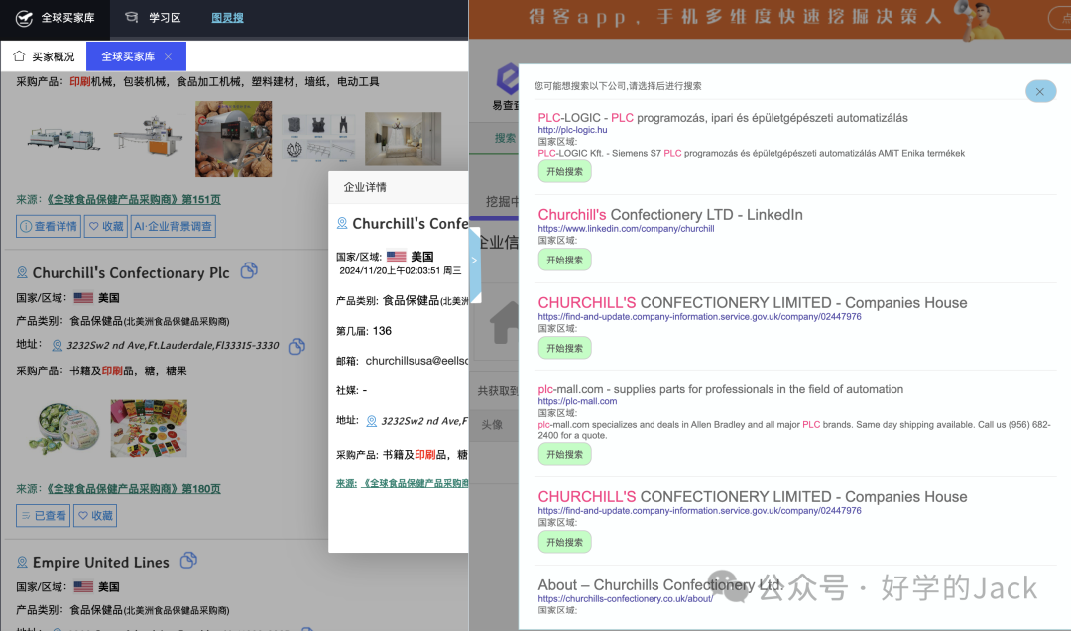Viewport: 1071px width, 631px height.
Task: Copy the Churchill's Confectionary Plc company name
Action: click(249, 270)
